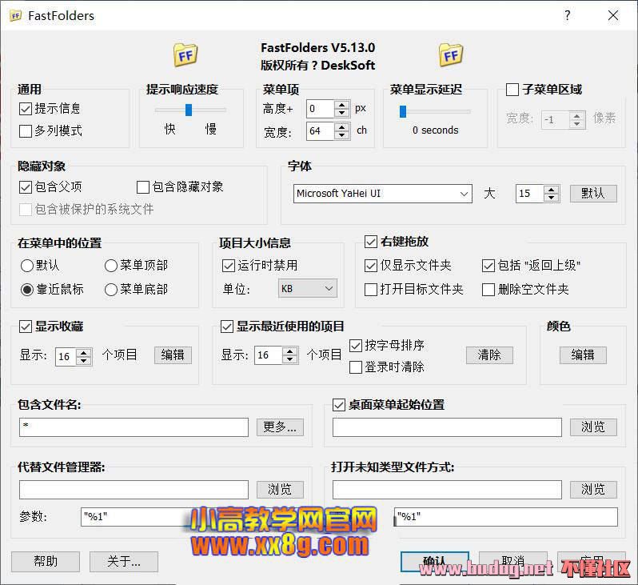Click the FastFolders title bar app icon

(15, 15)
